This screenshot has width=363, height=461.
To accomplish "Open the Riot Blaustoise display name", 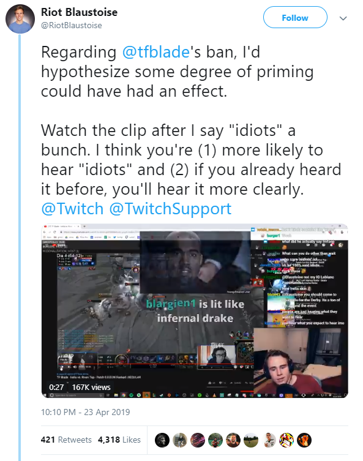I will coord(79,12).
